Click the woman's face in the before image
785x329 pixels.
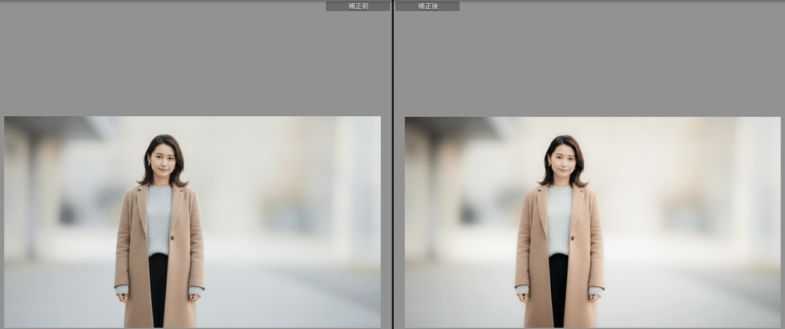pos(162,159)
